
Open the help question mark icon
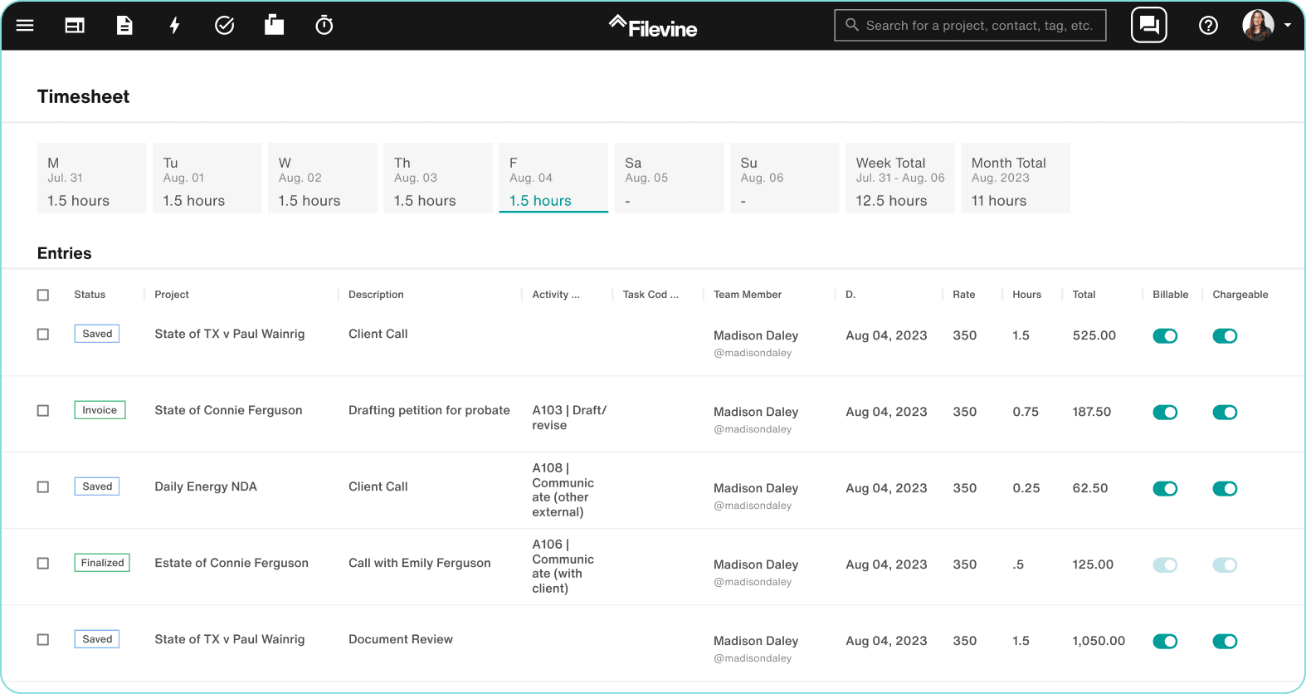[x=1208, y=26]
